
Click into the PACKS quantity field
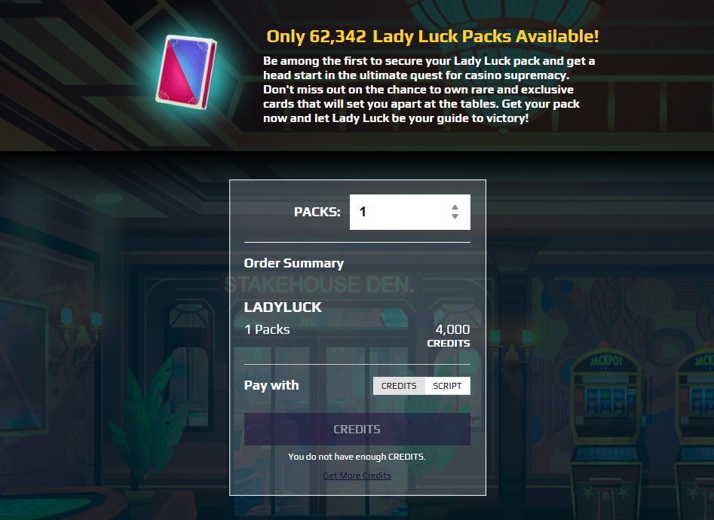coord(410,213)
